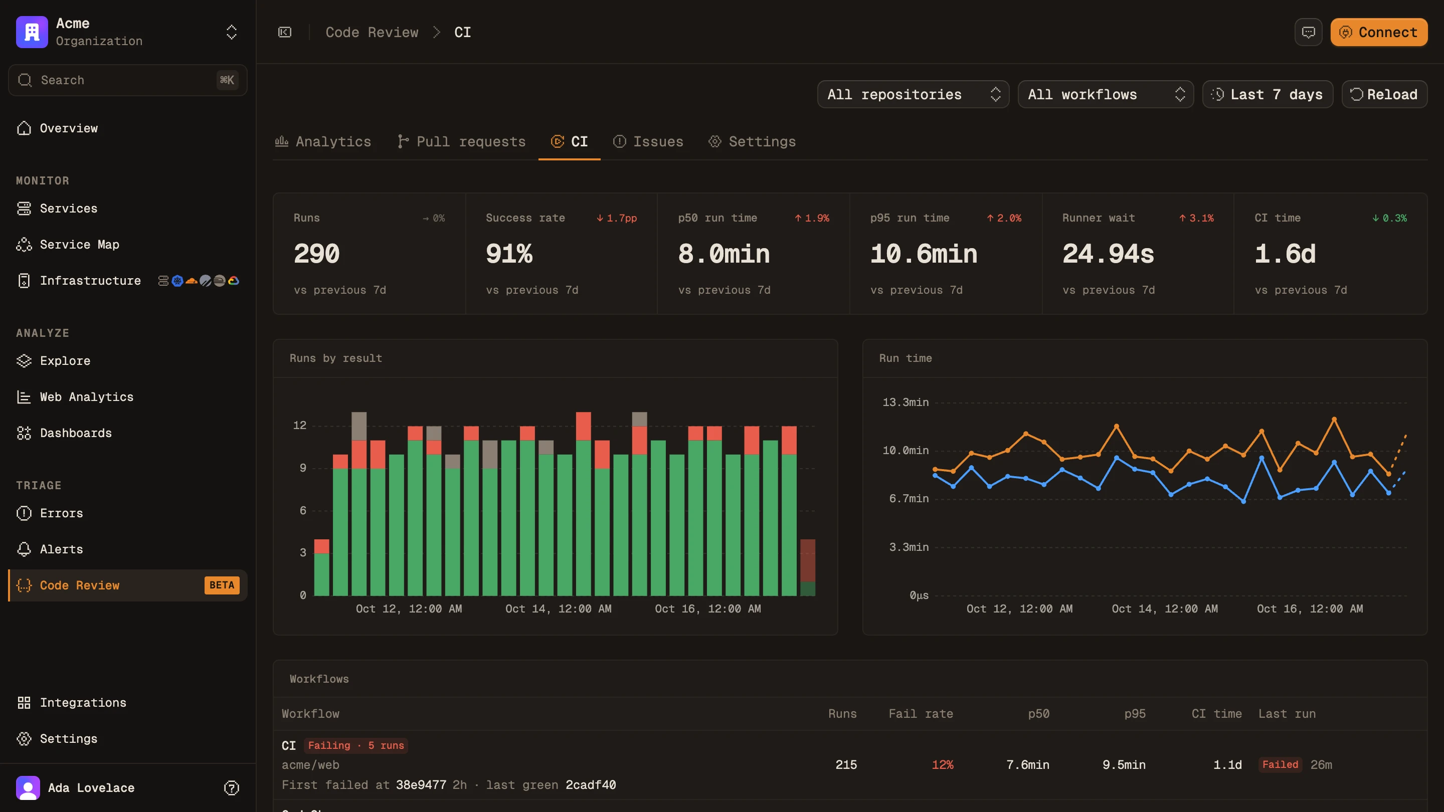Open the Last 7 days time range picker
This screenshot has height=812, width=1444.
pos(1268,94)
